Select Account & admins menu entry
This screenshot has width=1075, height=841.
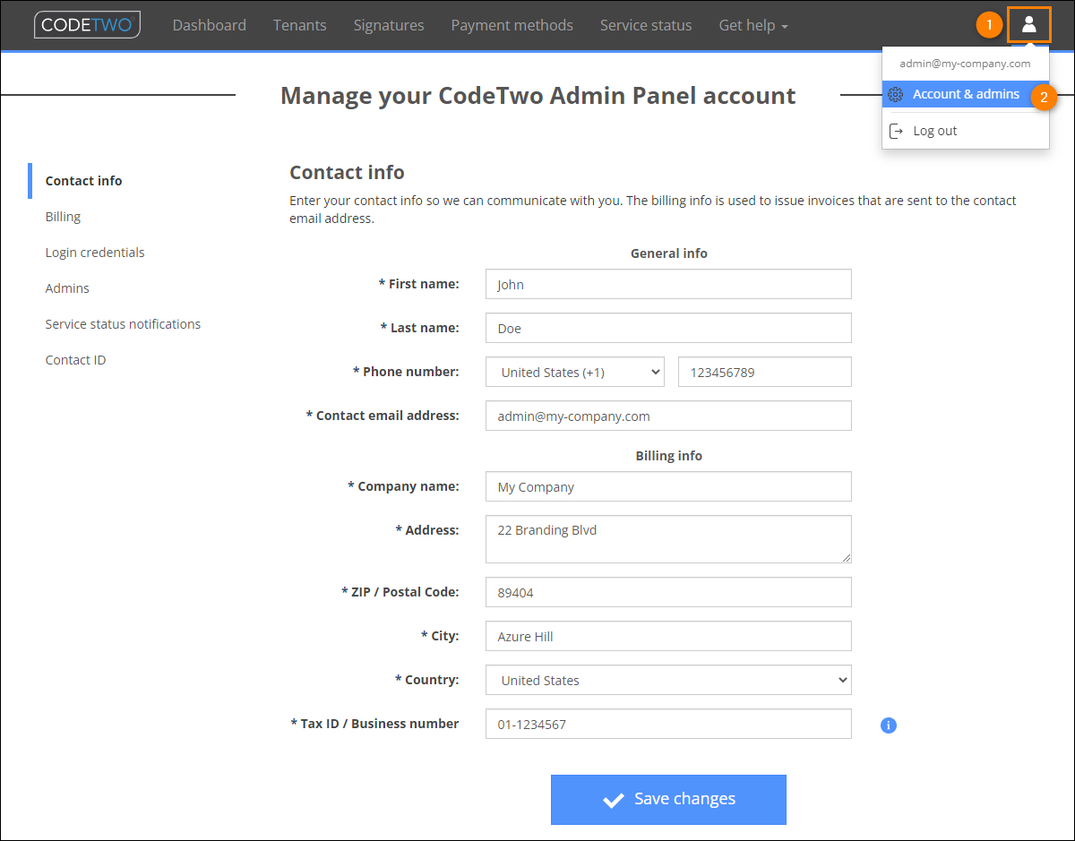click(966, 94)
